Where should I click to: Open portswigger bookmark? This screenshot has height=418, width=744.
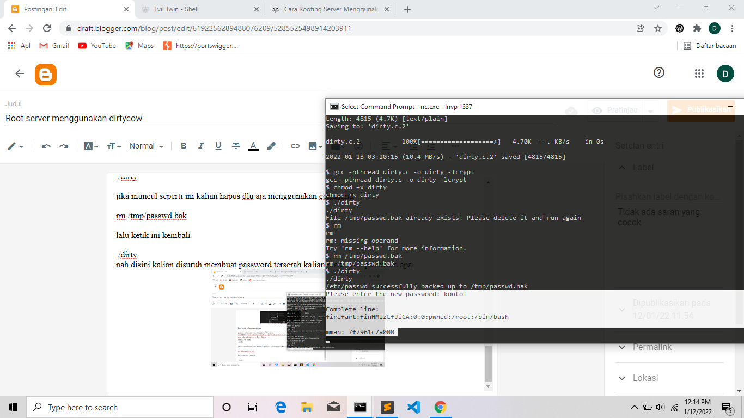click(200, 46)
